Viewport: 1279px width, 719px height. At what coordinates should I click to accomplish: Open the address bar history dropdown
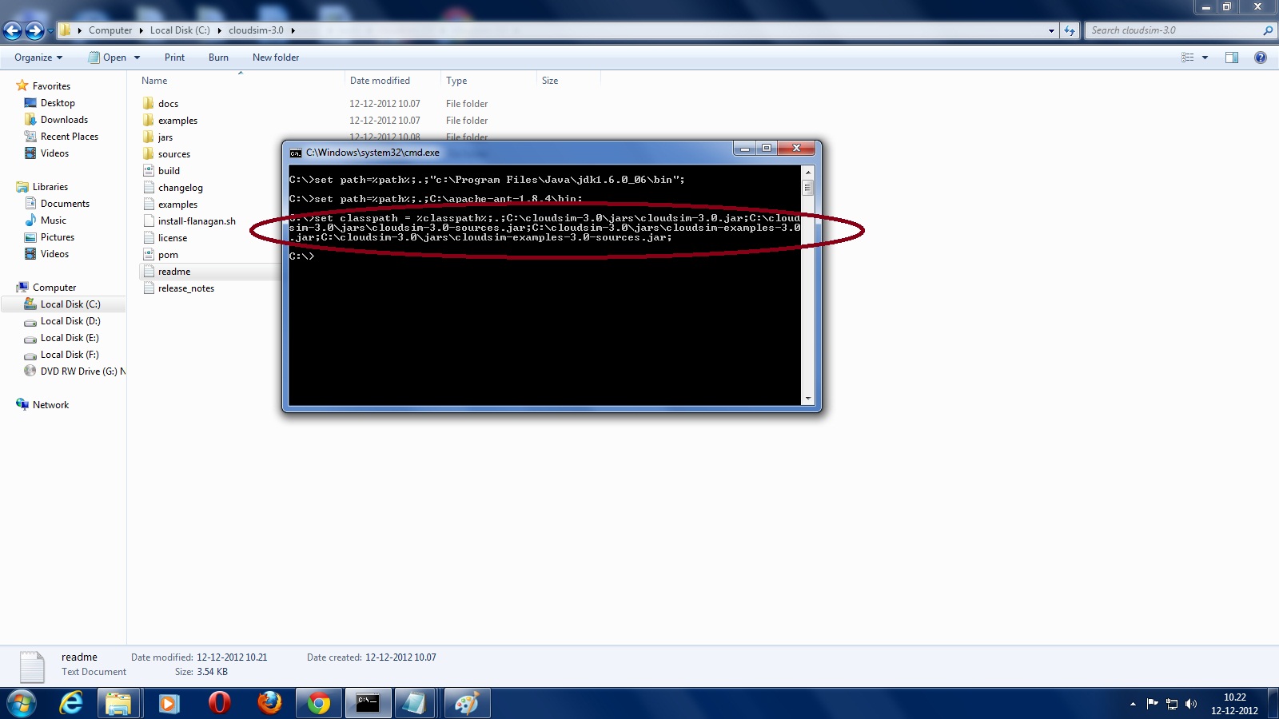[x=1050, y=30]
